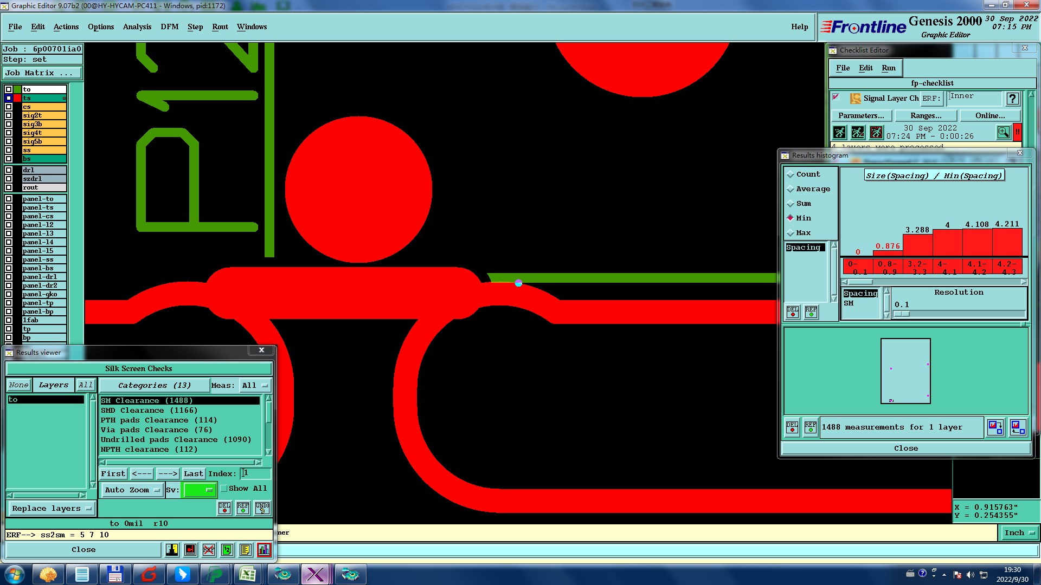Select the Max radio option

791,233
